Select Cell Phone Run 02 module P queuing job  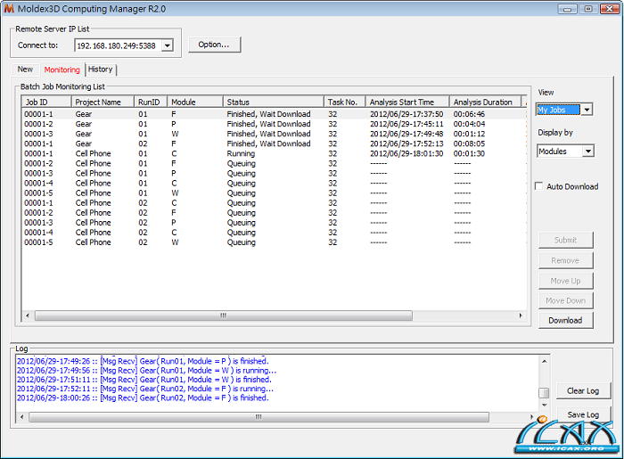pos(275,223)
